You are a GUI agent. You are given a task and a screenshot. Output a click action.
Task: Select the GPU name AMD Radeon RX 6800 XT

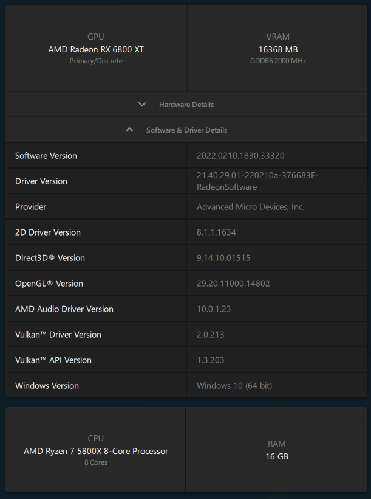(x=96, y=50)
